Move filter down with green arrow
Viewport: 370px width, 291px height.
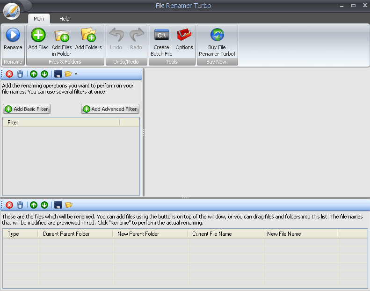coord(44,74)
